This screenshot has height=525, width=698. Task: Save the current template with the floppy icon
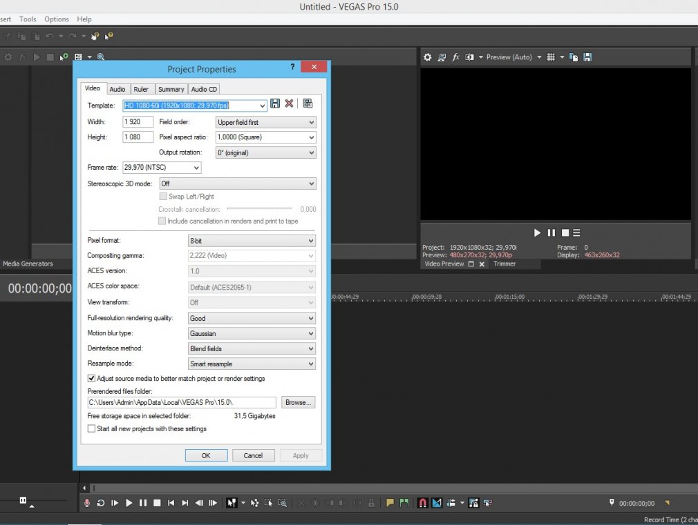(275, 103)
